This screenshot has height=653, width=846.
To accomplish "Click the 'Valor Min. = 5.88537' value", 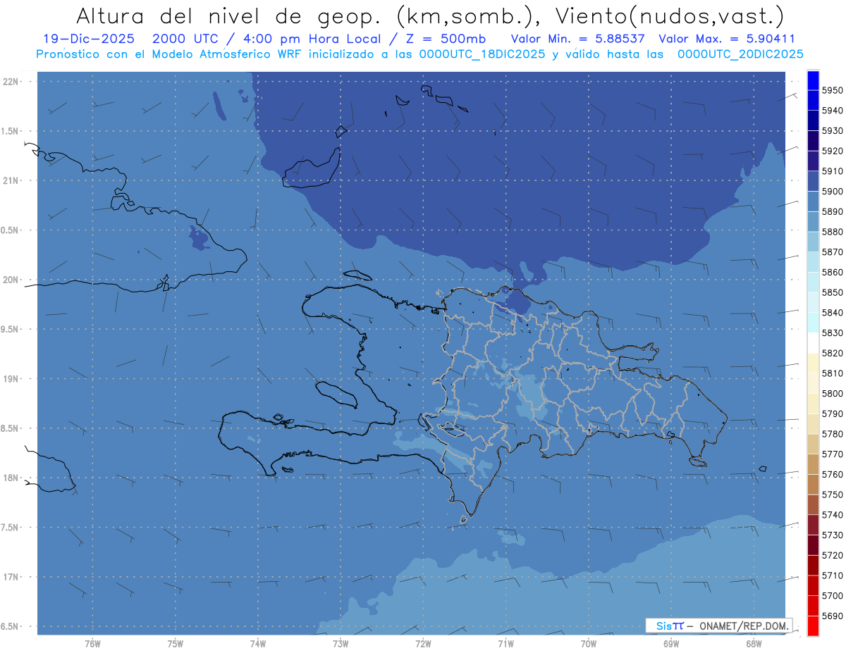I will pyautogui.click(x=578, y=39).
